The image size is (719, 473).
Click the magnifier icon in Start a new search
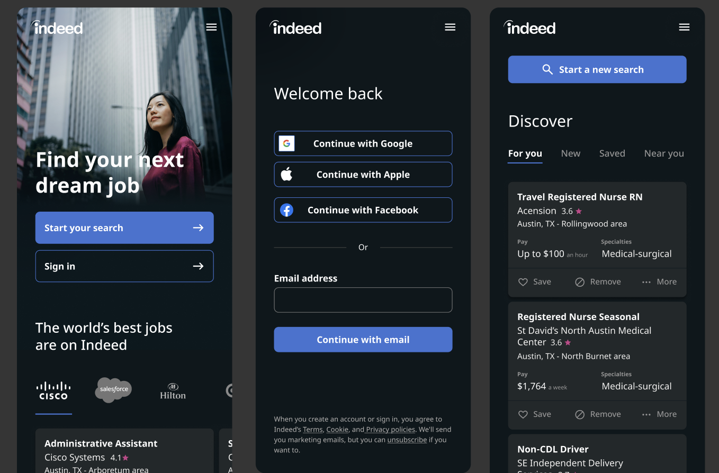547,69
